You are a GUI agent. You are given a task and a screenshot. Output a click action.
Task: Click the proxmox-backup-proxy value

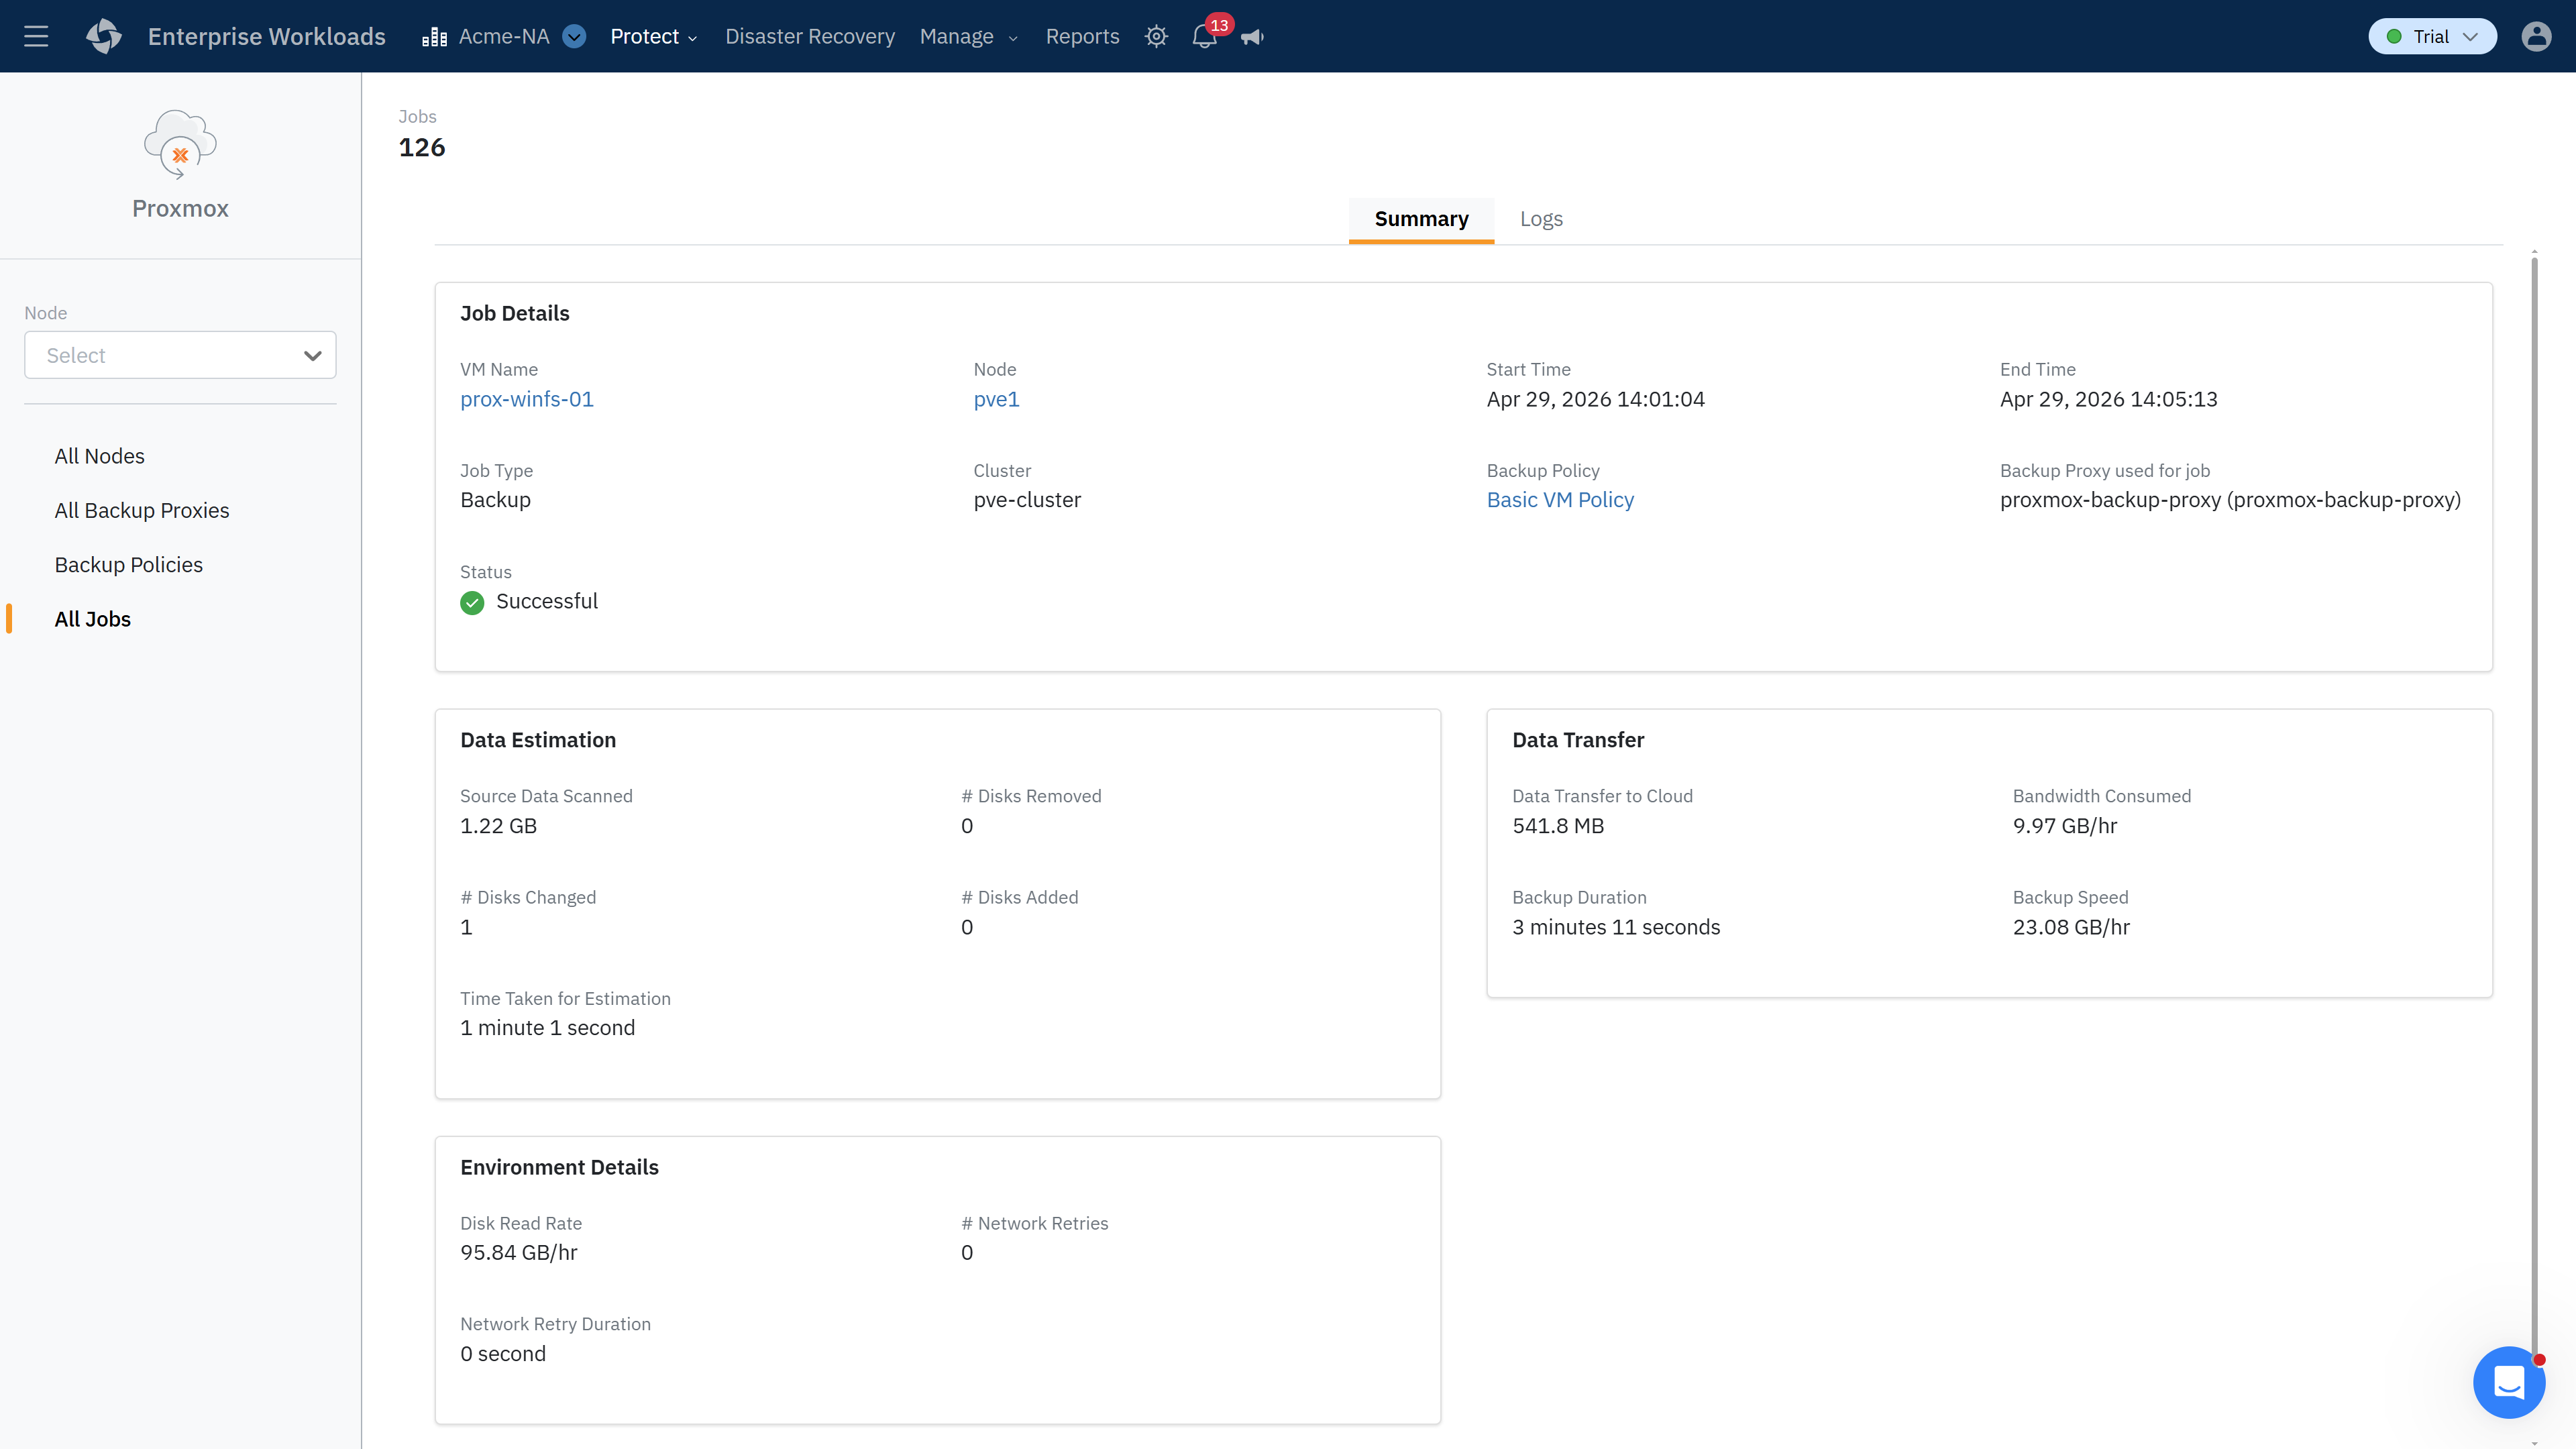click(x=2230, y=500)
